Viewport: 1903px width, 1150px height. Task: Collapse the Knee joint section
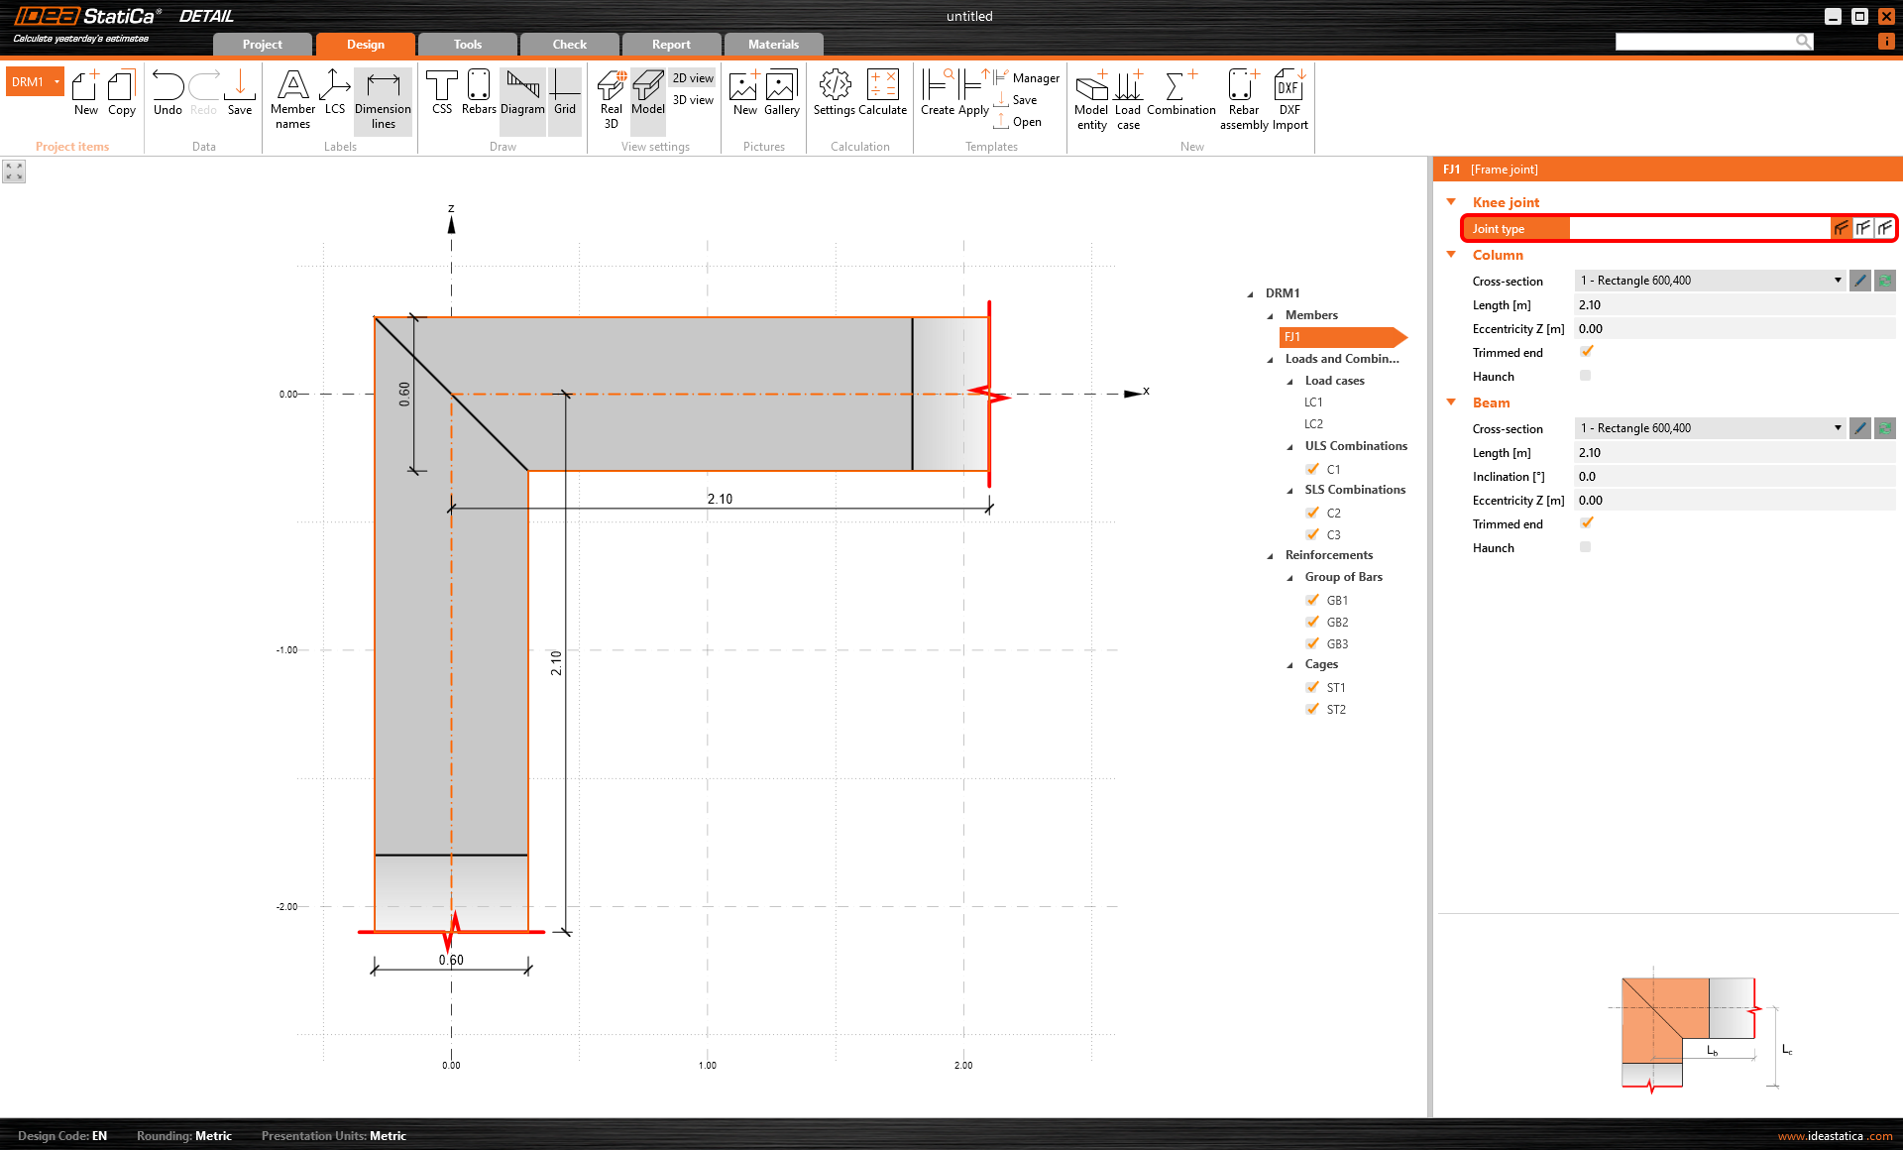[1451, 202]
